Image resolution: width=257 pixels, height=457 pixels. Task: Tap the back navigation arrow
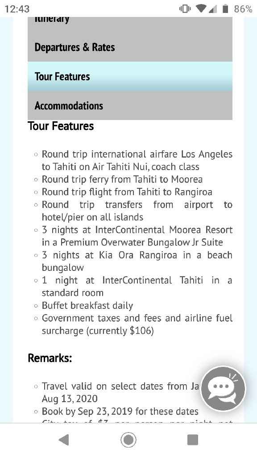[x=64, y=440]
